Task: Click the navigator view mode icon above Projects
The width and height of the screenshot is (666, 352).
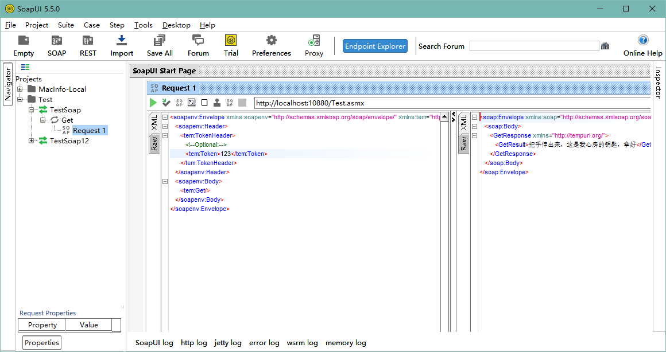Action: pos(25,67)
